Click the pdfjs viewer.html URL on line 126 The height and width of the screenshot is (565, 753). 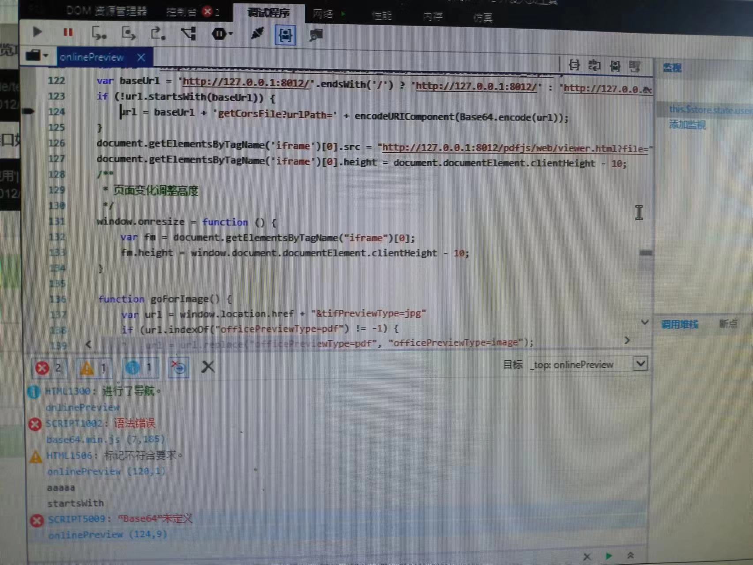click(x=515, y=148)
